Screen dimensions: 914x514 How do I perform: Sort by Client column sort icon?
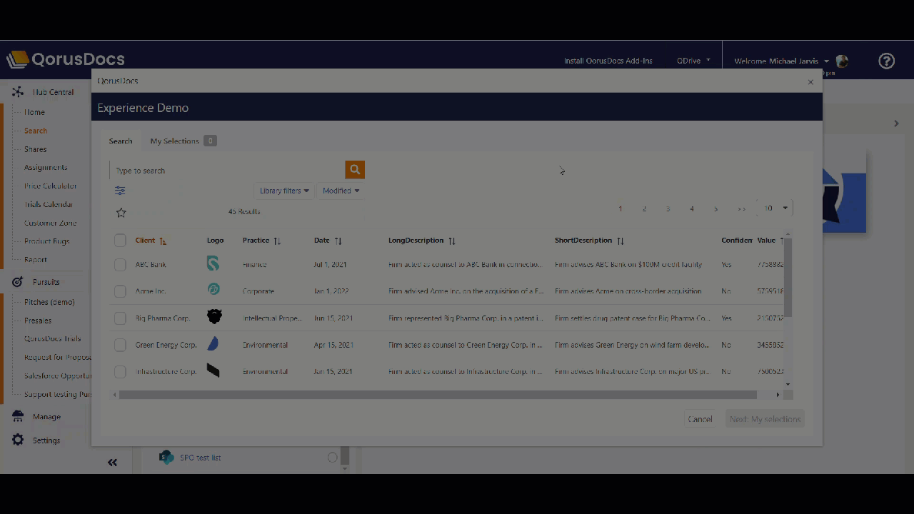click(163, 241)
